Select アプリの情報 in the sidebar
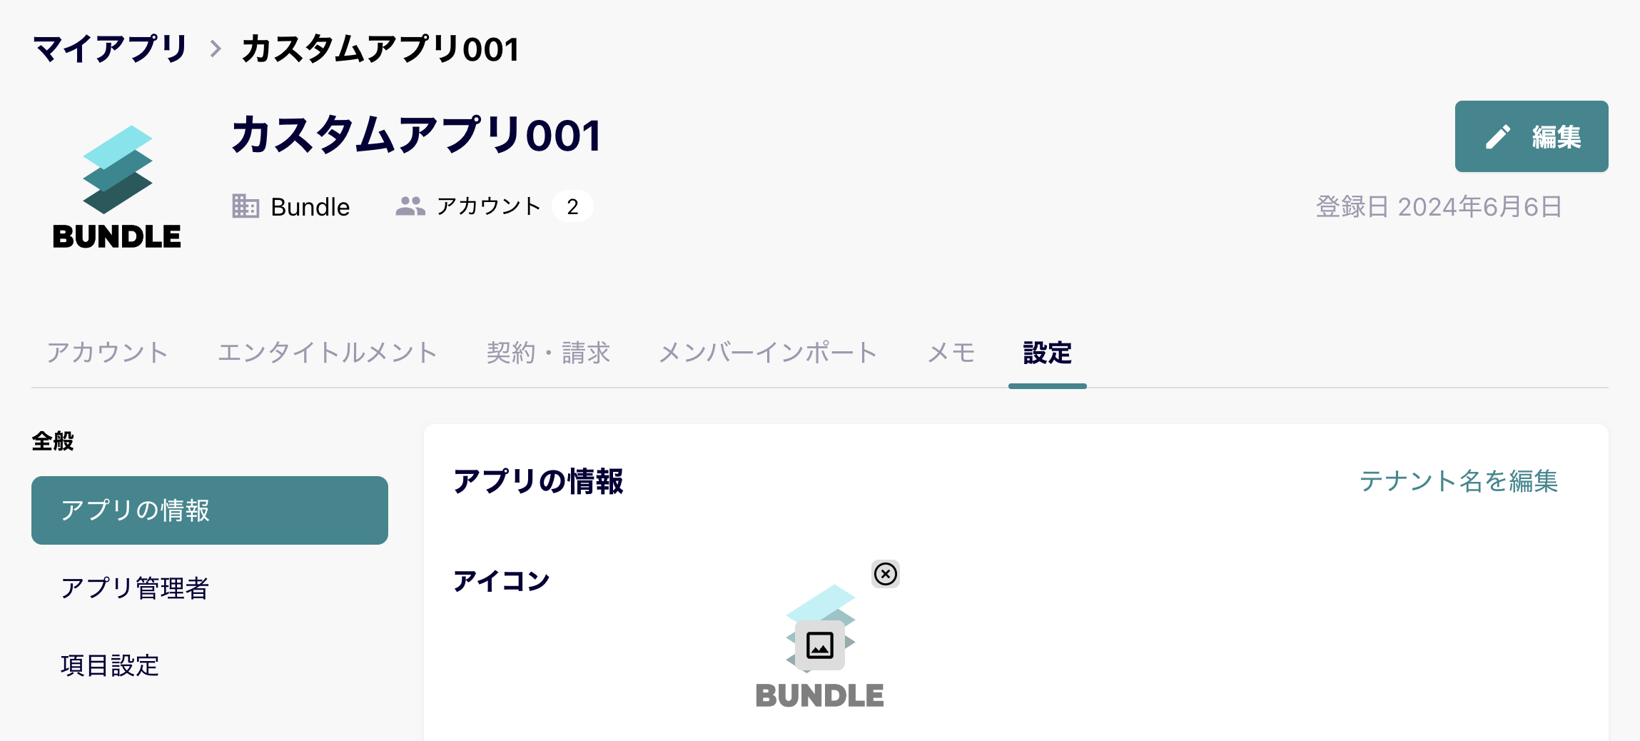This screenshot has width=1640, height=741. [x=210, y=510]
